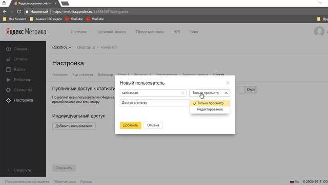328x185 pixels.
Task: Switch to the Основное settings tab
Action: pos(60,75)
